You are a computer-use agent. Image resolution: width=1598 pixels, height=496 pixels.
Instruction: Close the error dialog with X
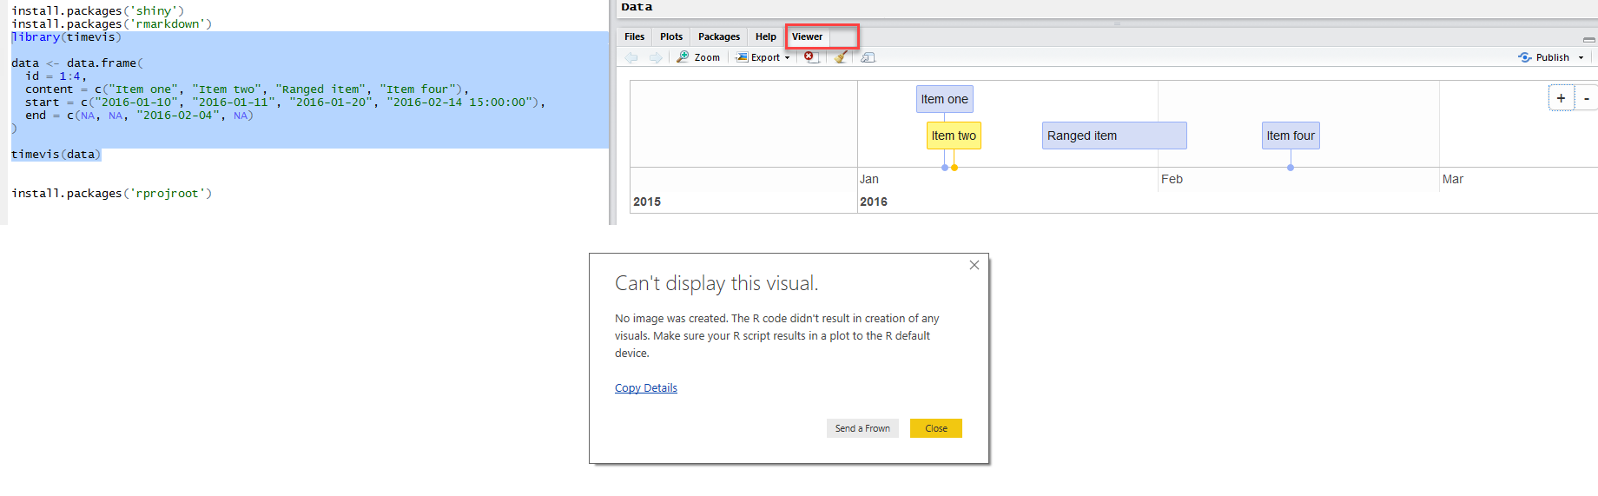tap(974, 265)
